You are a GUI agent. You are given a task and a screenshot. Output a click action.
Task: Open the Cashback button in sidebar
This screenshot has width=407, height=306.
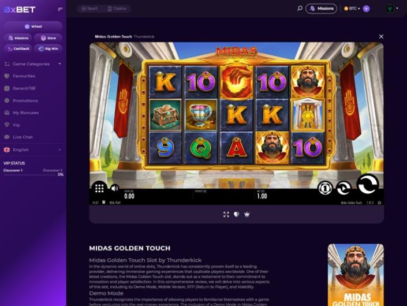pos(18,48)
